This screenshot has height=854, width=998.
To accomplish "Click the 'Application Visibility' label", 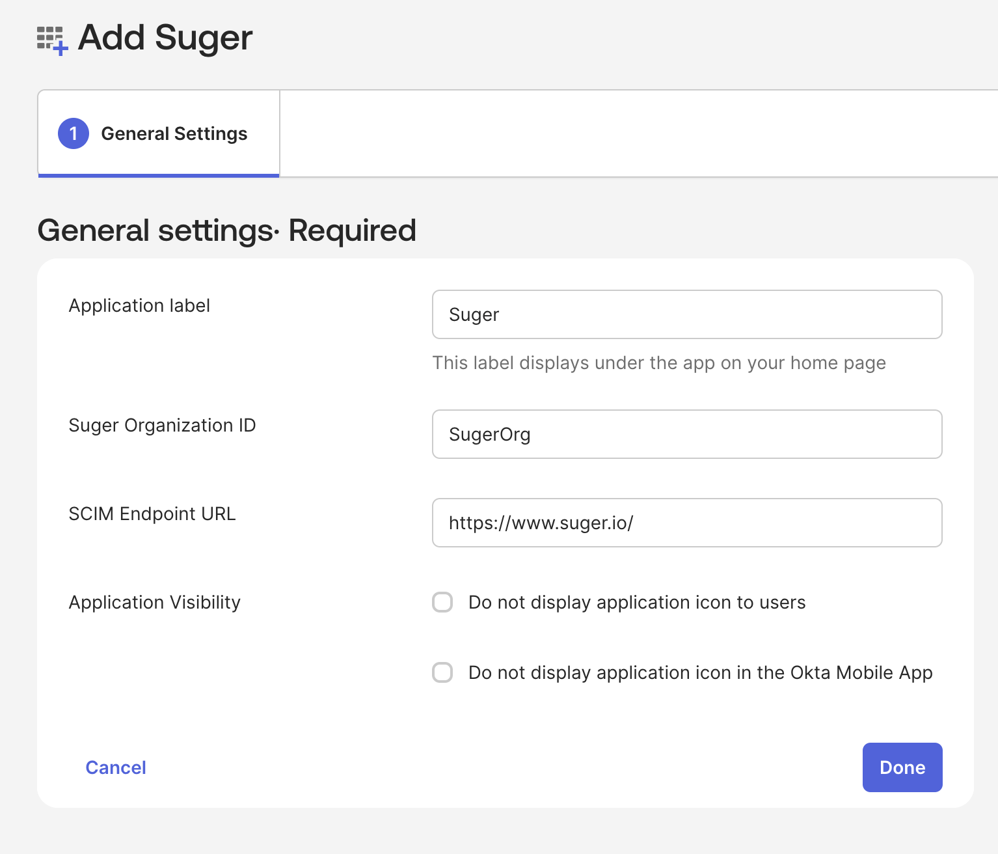I will pyautogui.click(x=154, y=603).
